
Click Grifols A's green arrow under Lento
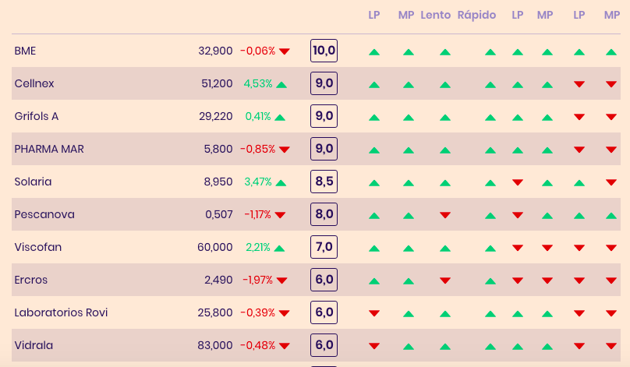445,118
